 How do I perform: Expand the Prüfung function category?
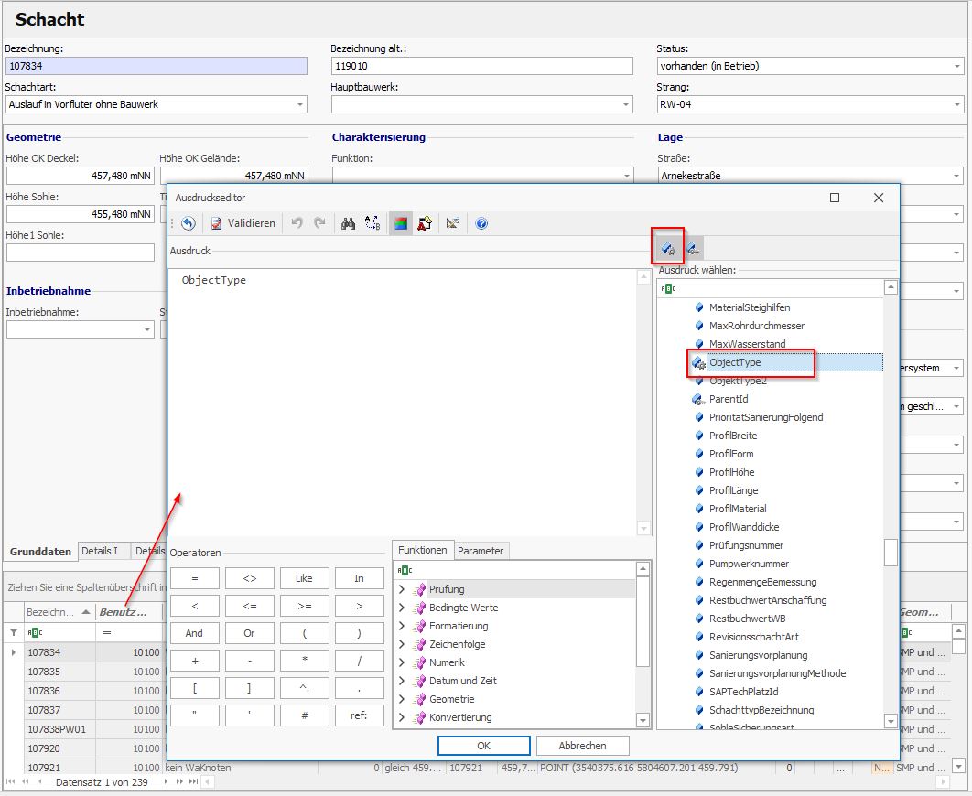click(x=402, y=589)
